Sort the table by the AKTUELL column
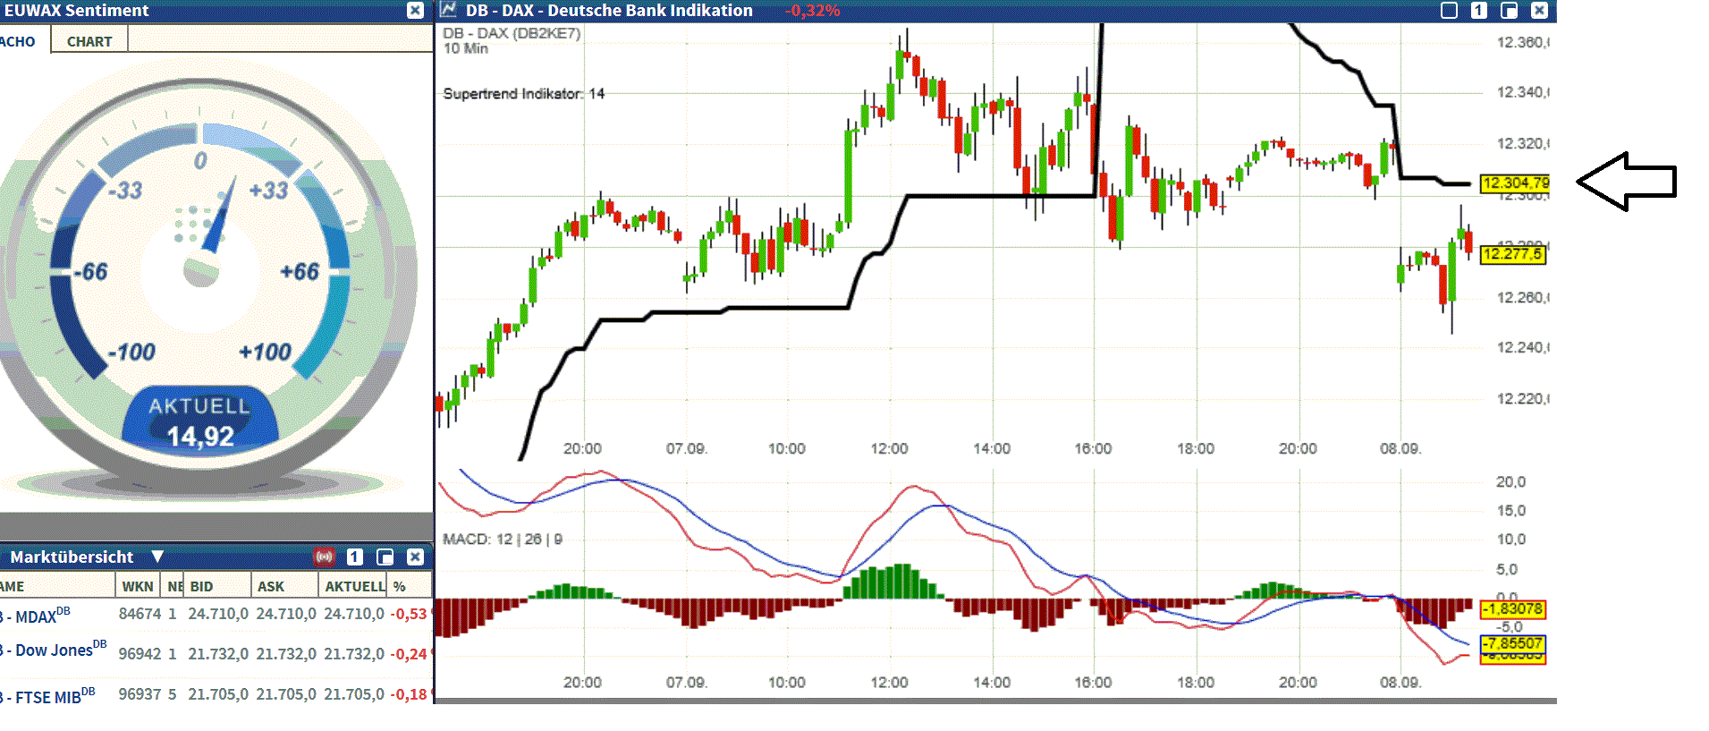This screenshot has height=731, width=1709. coord(354,586)
